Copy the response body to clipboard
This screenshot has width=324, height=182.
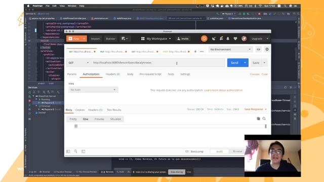[258, 118]
